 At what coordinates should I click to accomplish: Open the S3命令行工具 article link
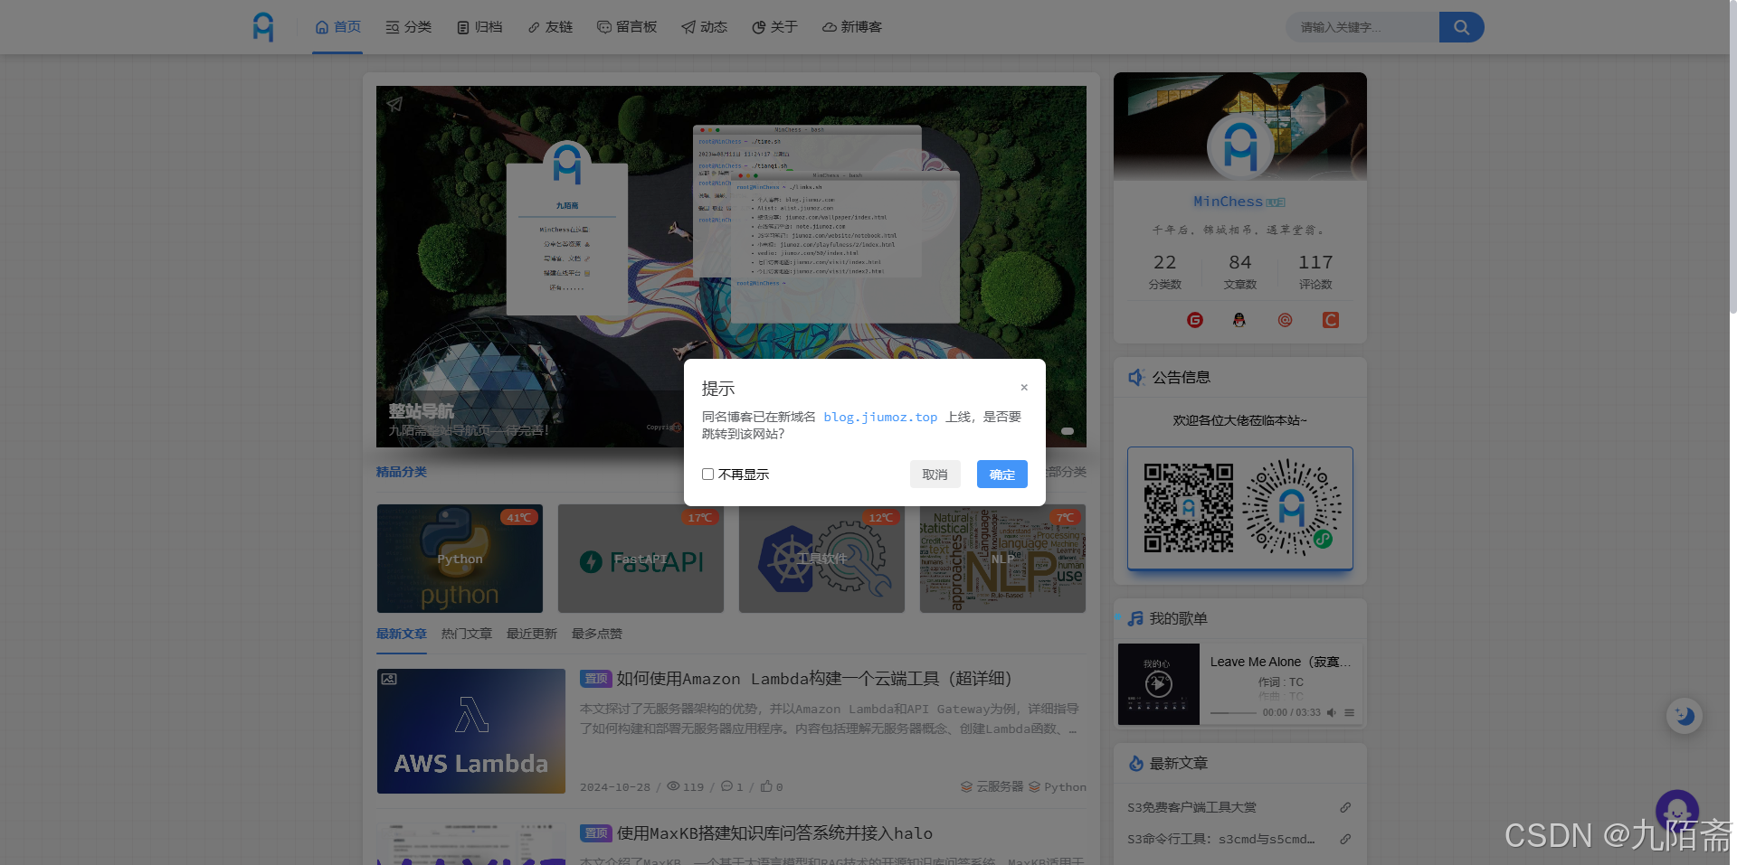(x=1220, y=839)
